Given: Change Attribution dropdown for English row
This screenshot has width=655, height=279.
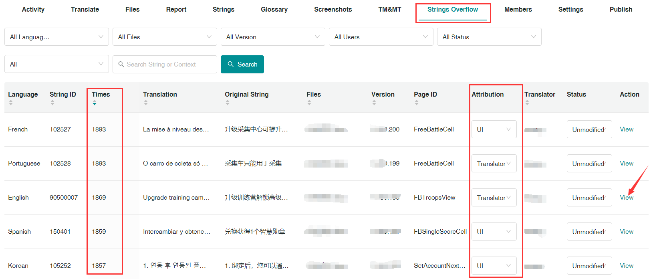Looking at the screenshot, I should [x=494, y=198].
